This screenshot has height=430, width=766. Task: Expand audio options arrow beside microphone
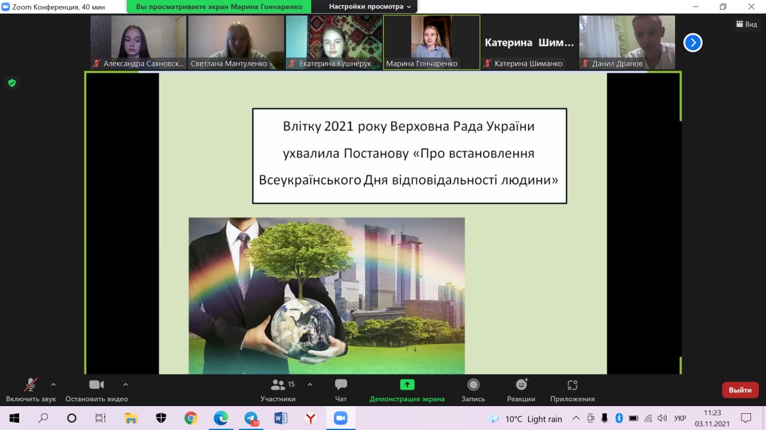(53, 385)
